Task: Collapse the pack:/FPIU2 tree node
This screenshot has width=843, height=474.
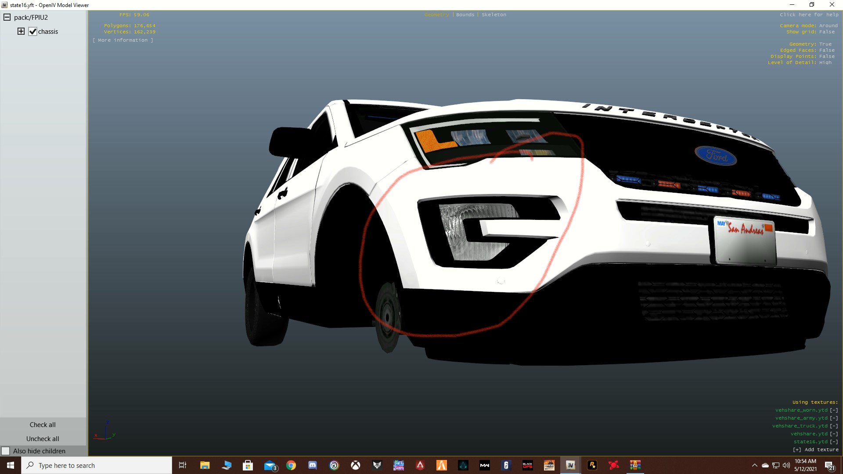Action: (x=7, y=18)
